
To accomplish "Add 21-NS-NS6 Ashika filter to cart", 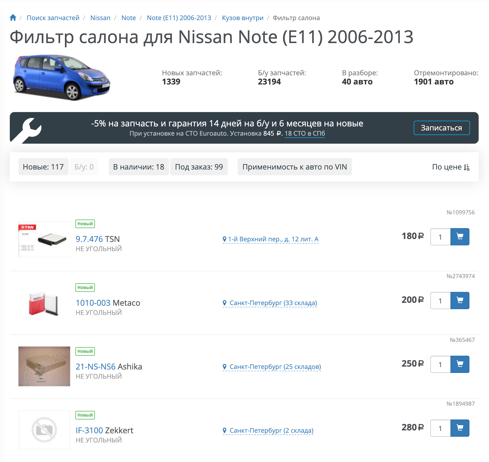I will [460, 364].
